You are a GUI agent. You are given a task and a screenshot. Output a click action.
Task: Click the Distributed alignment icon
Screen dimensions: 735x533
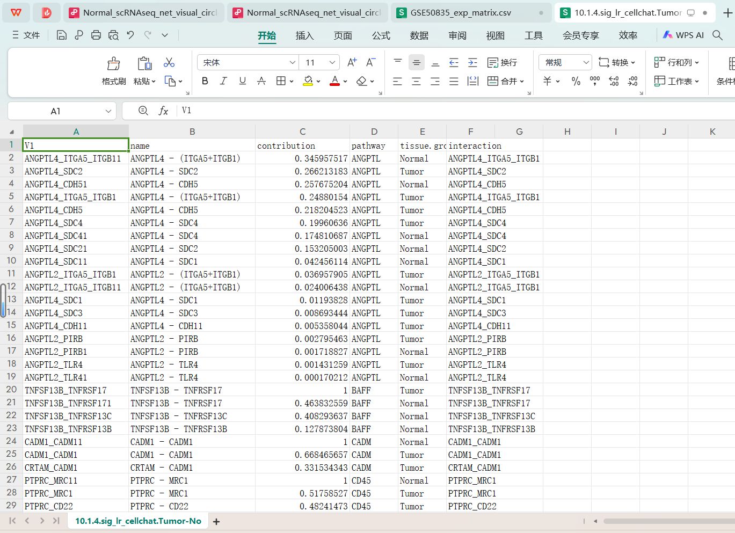[x=473, y=81]
